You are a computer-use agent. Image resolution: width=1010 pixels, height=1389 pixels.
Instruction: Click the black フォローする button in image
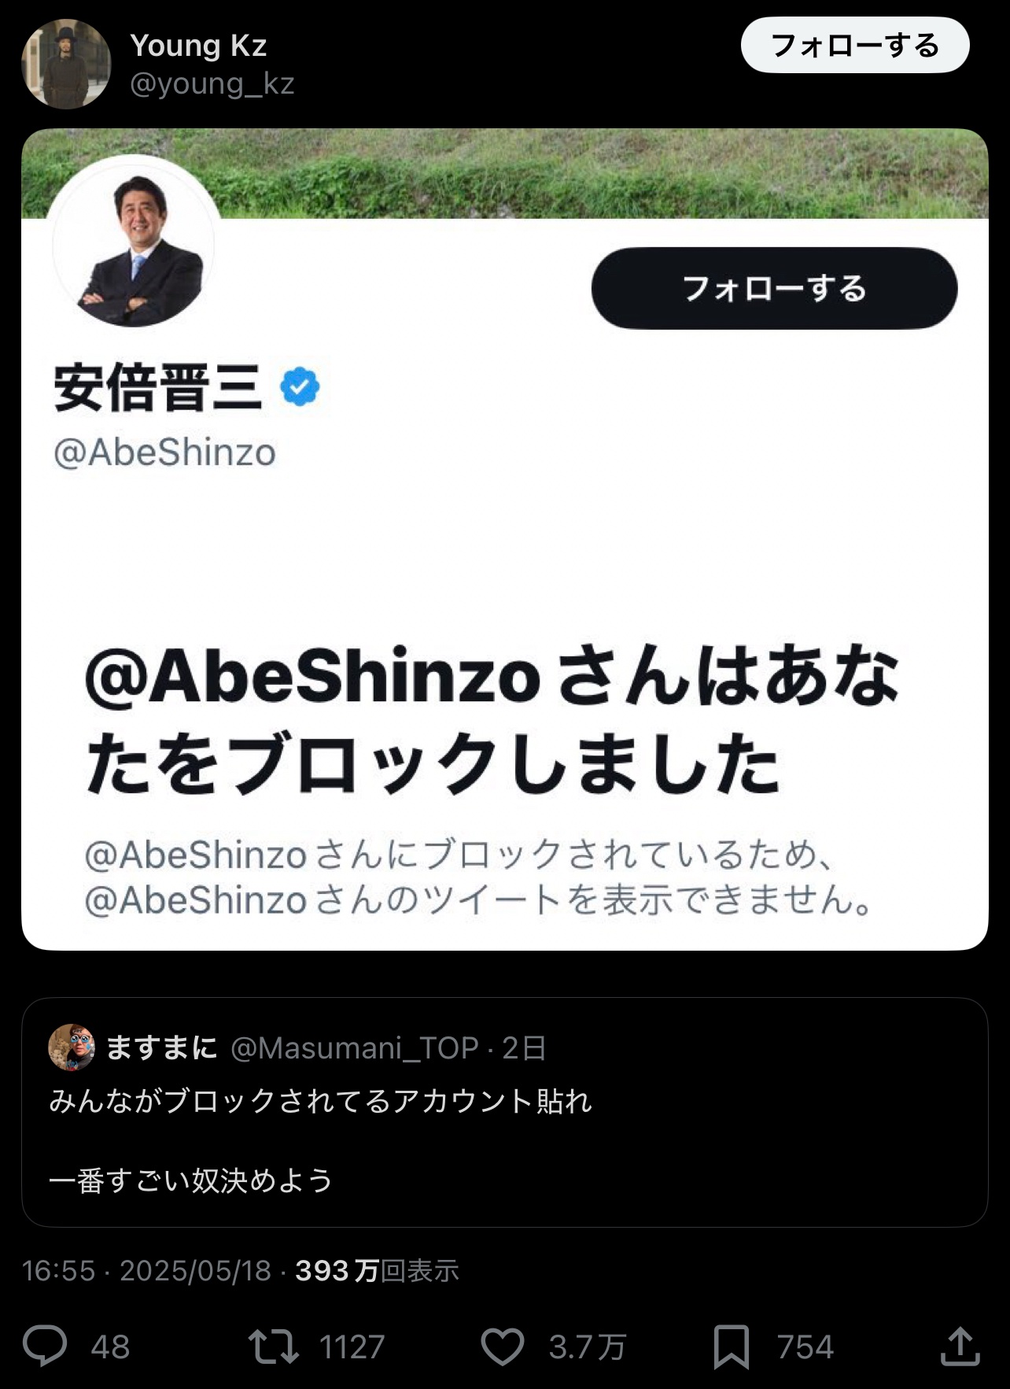click(x=774, y=288)
